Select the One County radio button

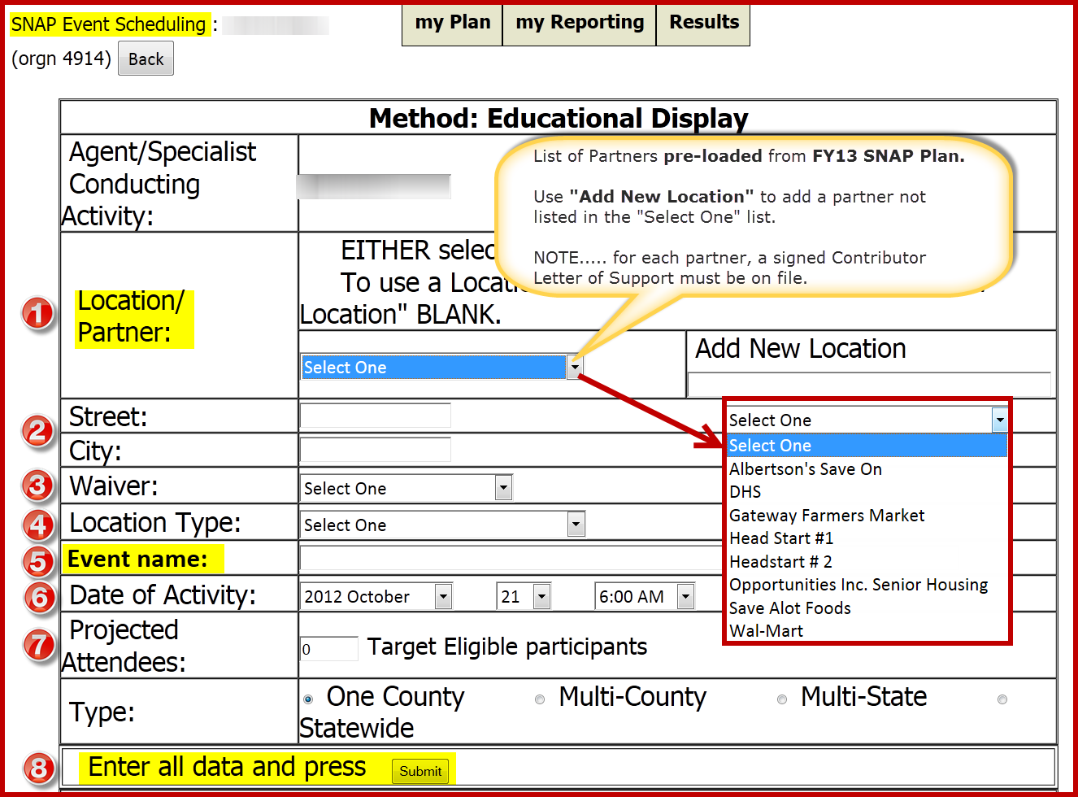coord(307,698)
